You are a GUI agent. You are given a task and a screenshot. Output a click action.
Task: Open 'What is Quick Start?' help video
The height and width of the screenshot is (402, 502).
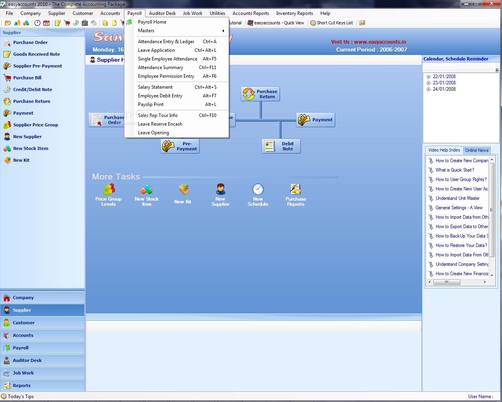click(x=455, y=170)
